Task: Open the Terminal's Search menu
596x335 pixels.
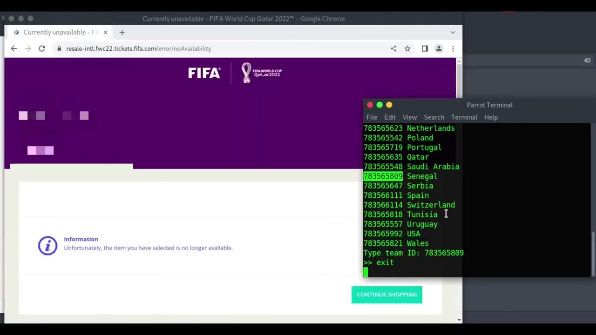Action: [x=434, y=117]
